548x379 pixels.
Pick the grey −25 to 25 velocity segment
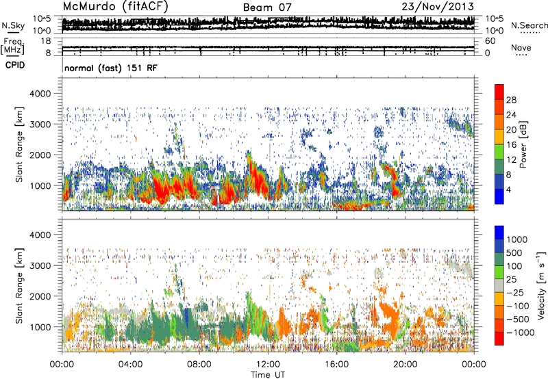(x=499, y=285)
